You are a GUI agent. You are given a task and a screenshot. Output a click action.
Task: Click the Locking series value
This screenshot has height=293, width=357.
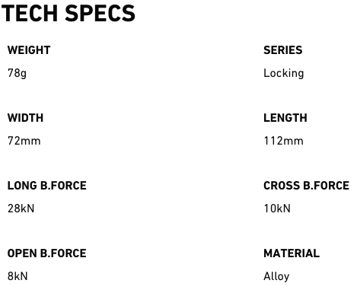(284, 73)
